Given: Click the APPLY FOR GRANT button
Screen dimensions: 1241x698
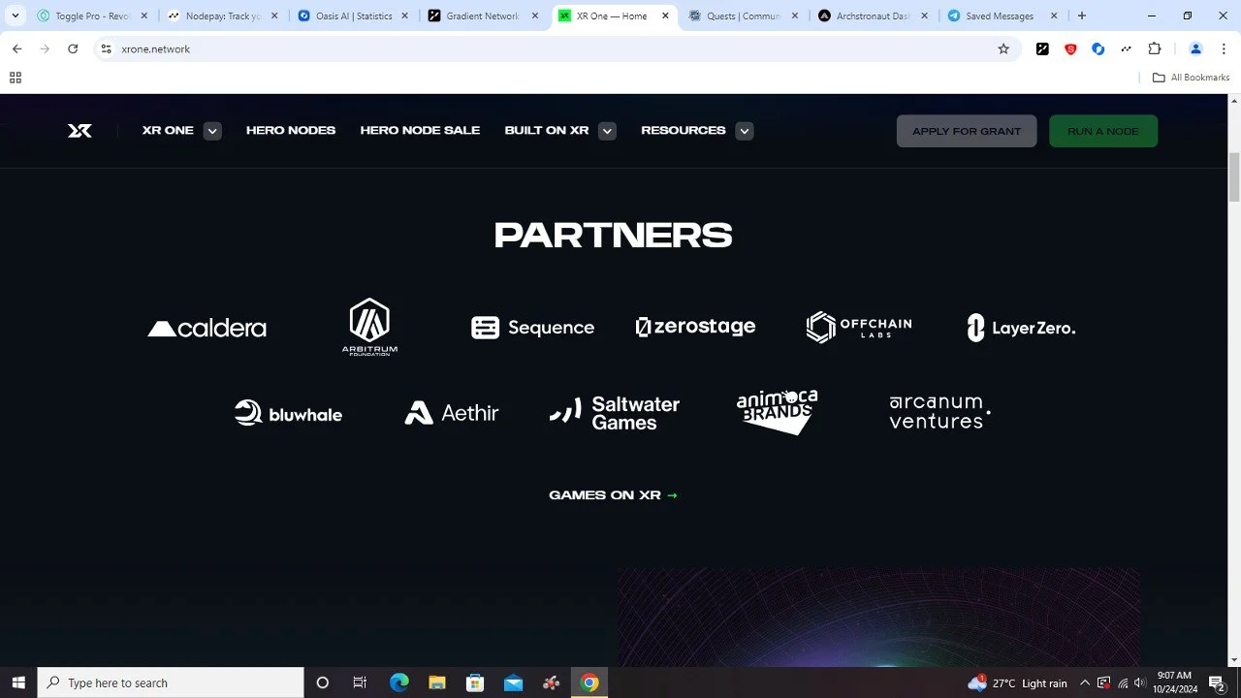Looking at the screenshot, I should coord(967,131).
